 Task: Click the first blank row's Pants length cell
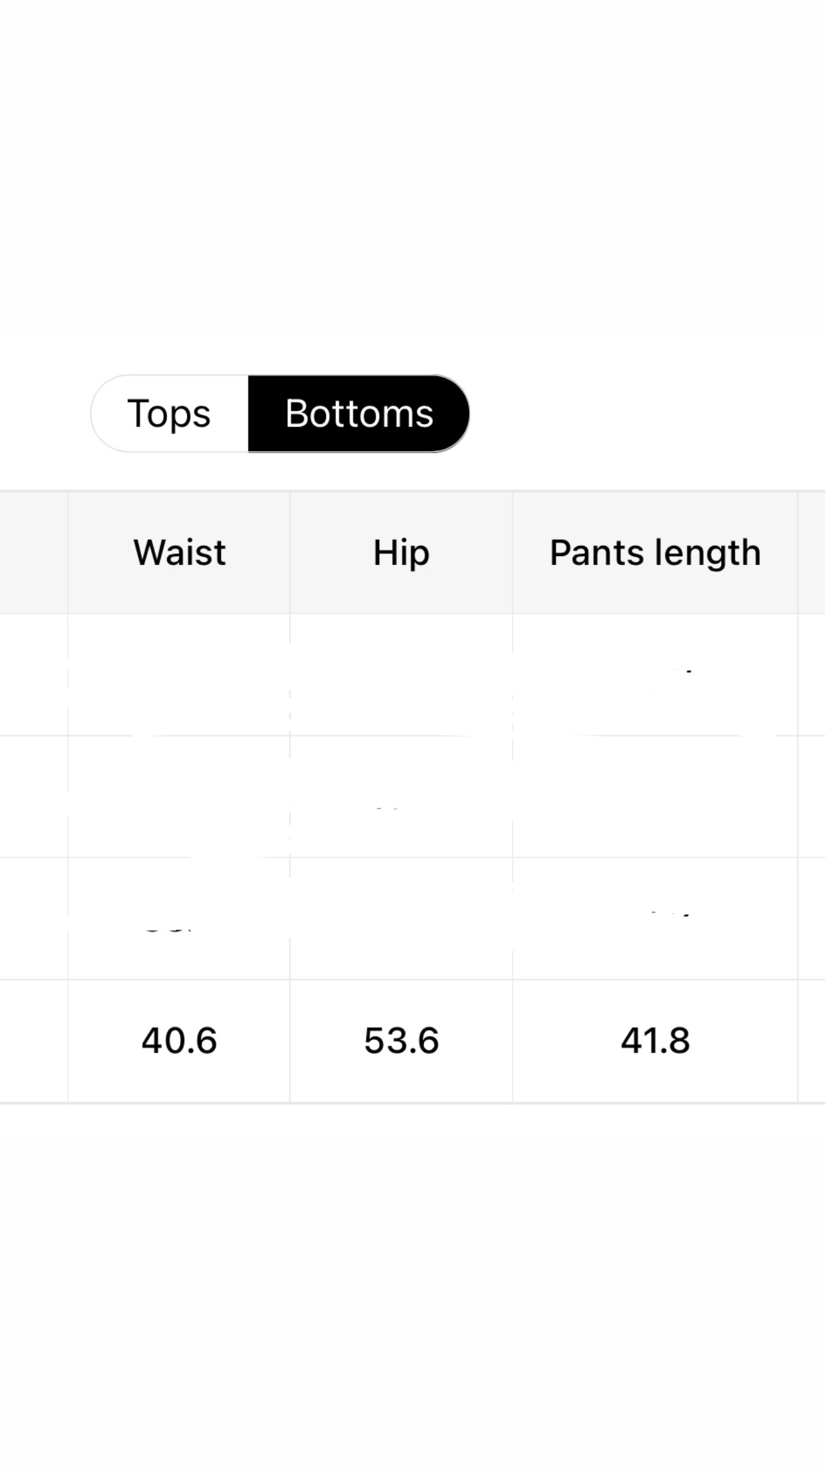[654, 675]
